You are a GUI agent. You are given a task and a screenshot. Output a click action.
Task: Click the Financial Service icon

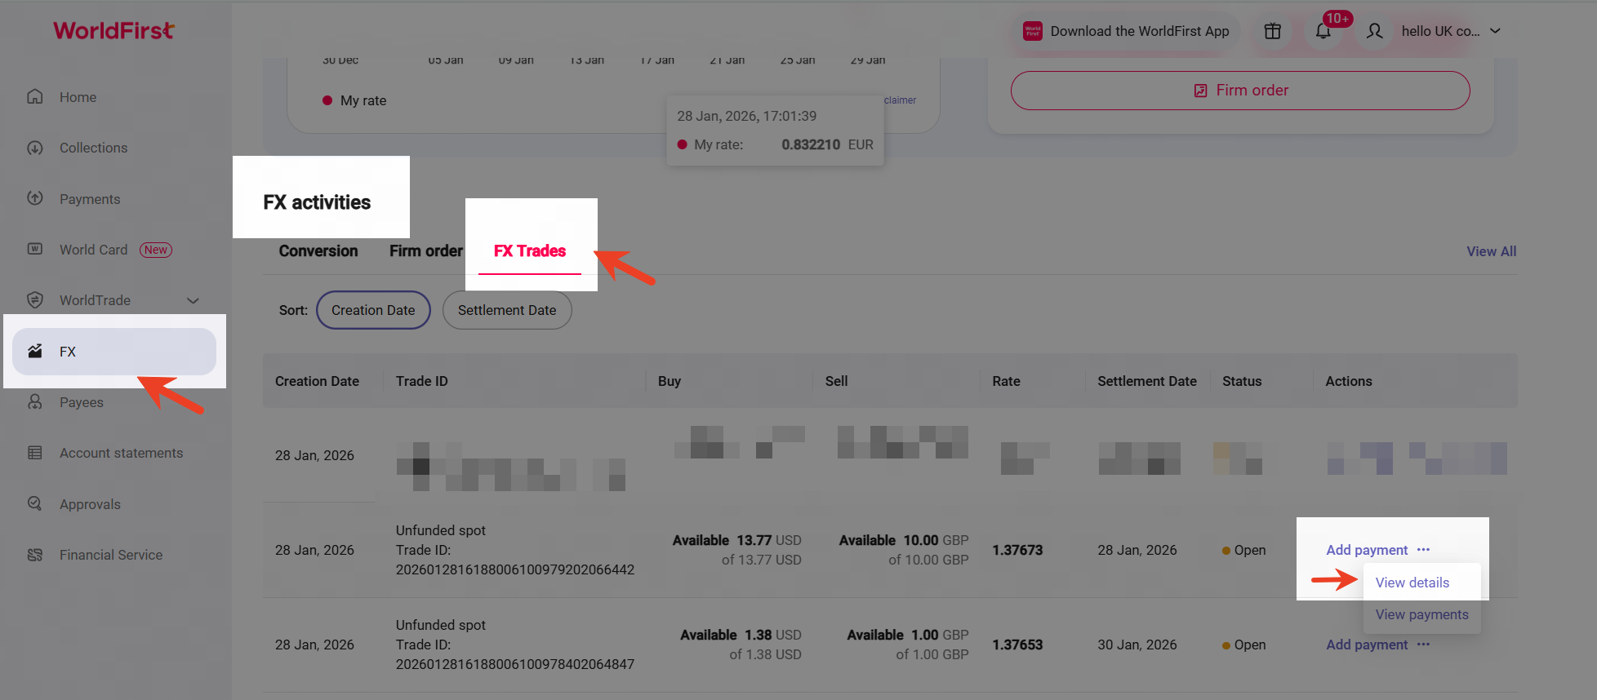click(x=35, y=555)
